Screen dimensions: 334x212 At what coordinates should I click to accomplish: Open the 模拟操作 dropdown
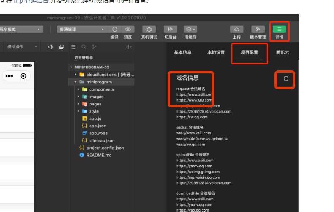pos(22,47)
